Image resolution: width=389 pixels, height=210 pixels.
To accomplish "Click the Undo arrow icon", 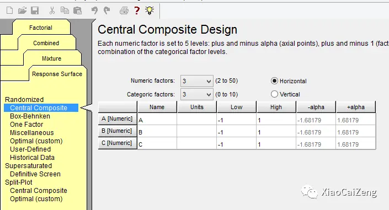I will pyautogui.click(x=94, y=10).
